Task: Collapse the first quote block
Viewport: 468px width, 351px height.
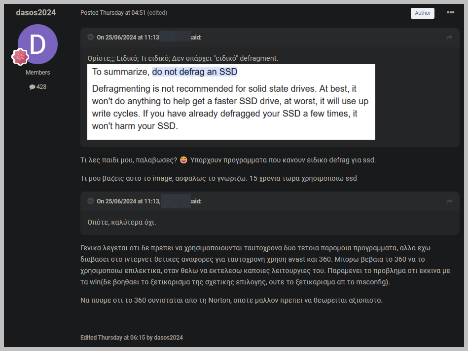Action: [x=90, y=37]
